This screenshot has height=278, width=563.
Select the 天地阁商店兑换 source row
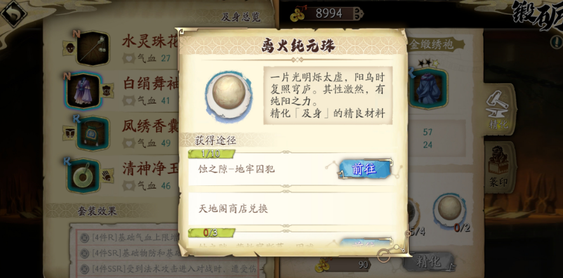tap(293, 209)
